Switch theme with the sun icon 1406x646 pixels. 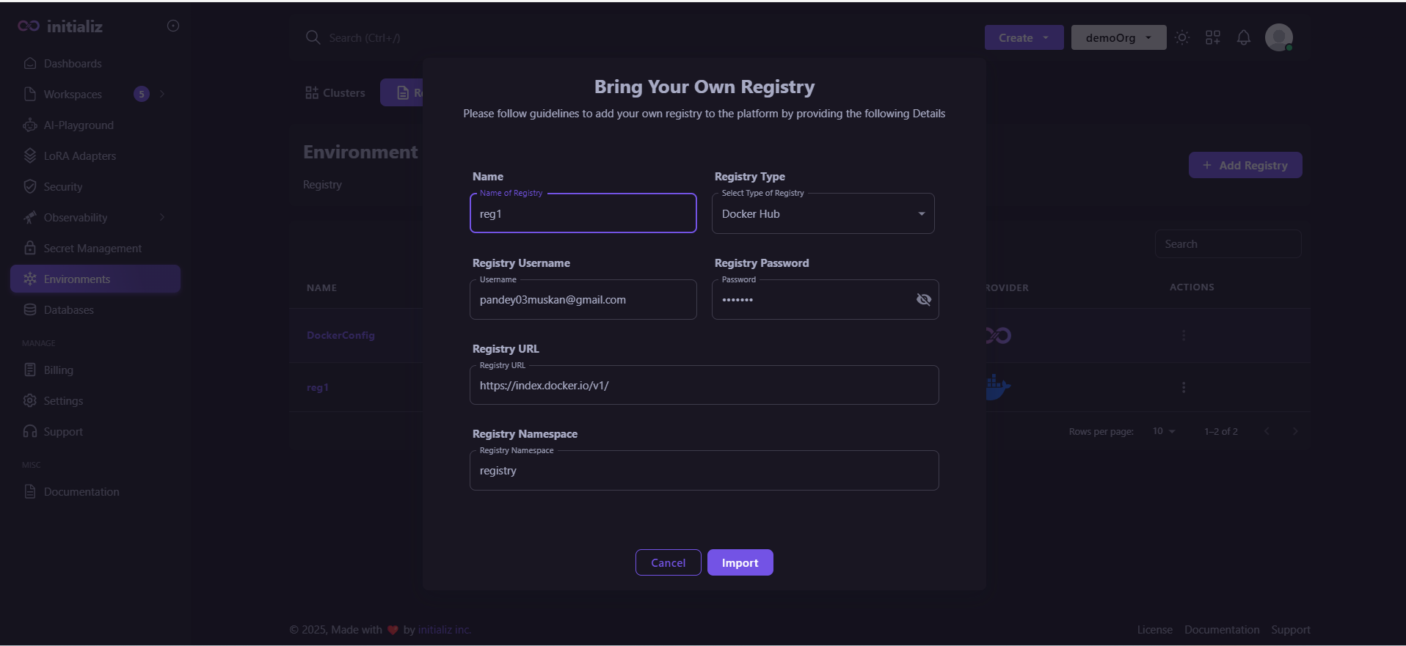click(1181, 37)
